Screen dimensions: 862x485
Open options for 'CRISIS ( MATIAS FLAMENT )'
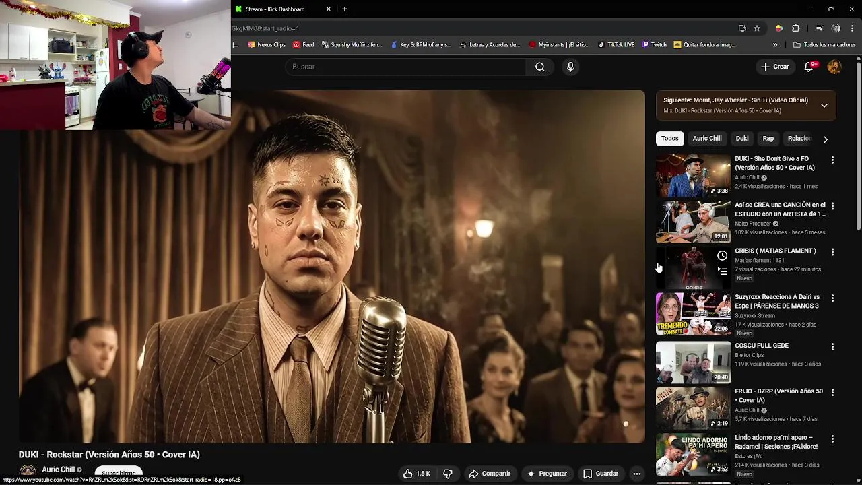click(832, 252)
